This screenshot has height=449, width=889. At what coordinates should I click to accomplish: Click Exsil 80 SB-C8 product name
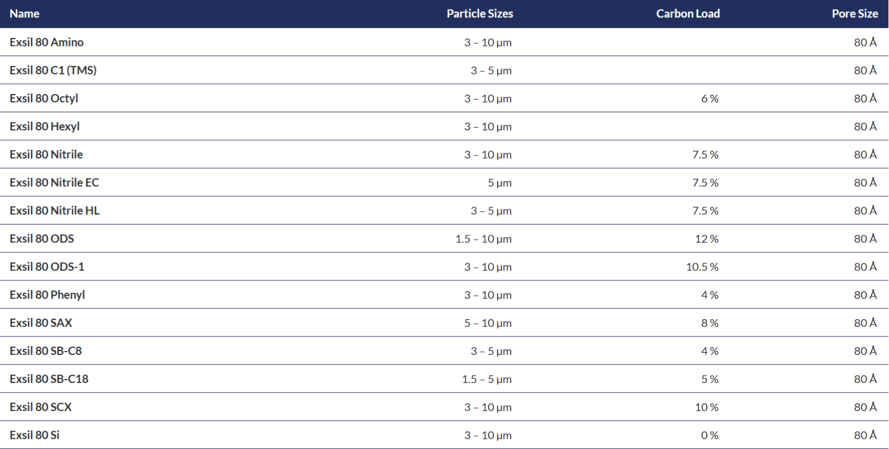(x=45, y=350)
